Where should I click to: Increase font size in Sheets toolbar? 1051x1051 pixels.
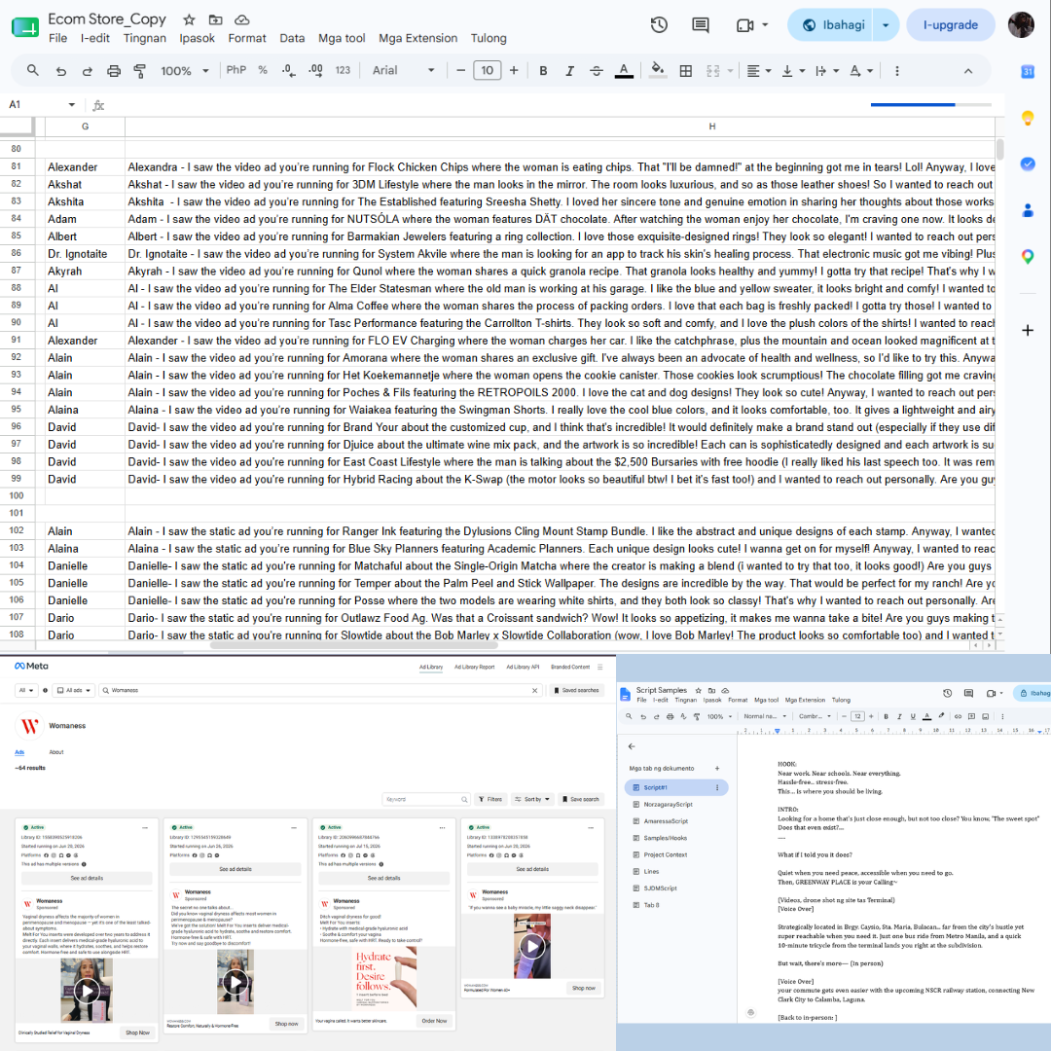pyautogui.click(x=514, y=70)
